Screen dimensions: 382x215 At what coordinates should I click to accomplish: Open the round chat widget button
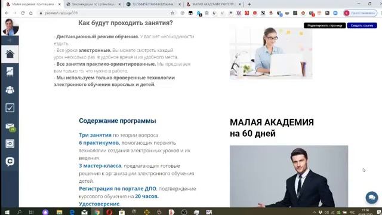point(371,197)
